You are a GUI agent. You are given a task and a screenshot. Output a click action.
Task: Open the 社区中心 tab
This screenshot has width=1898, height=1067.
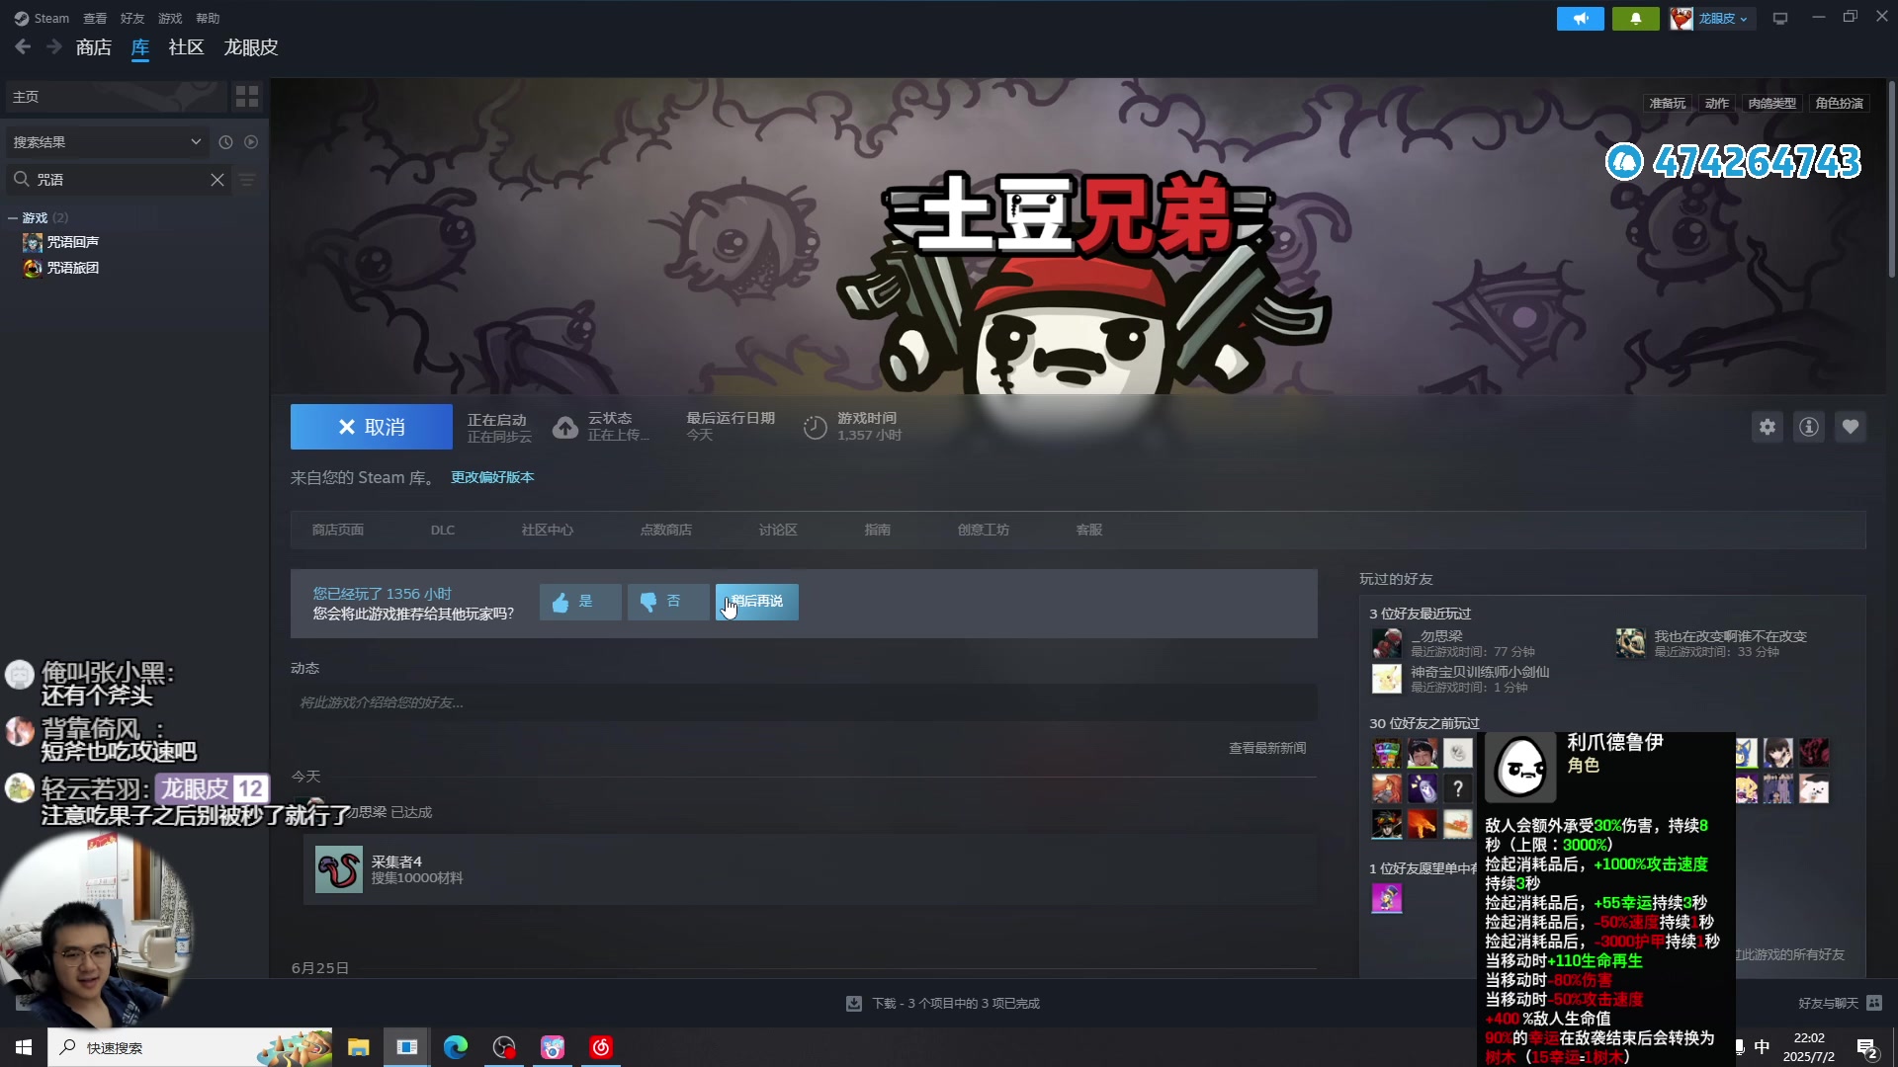[x=548, y=531]
